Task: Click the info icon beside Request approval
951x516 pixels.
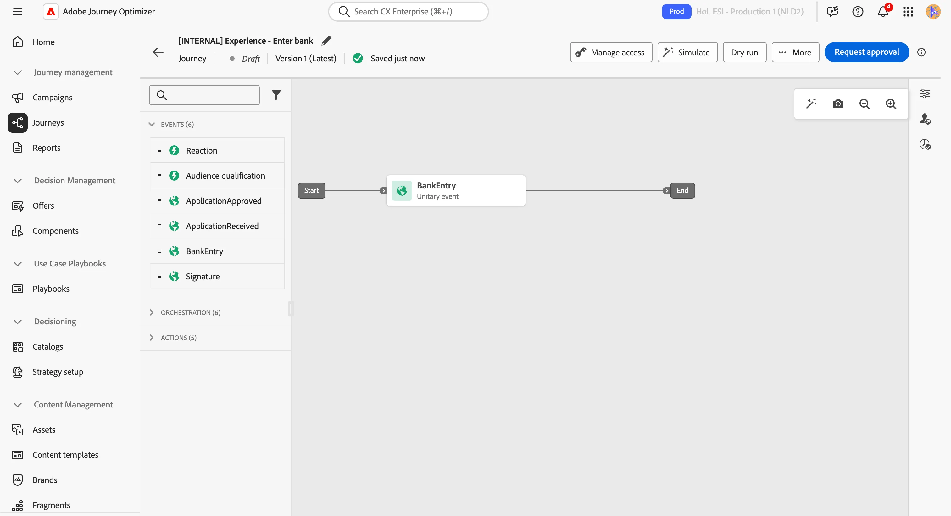Action: tap(921, 52)
